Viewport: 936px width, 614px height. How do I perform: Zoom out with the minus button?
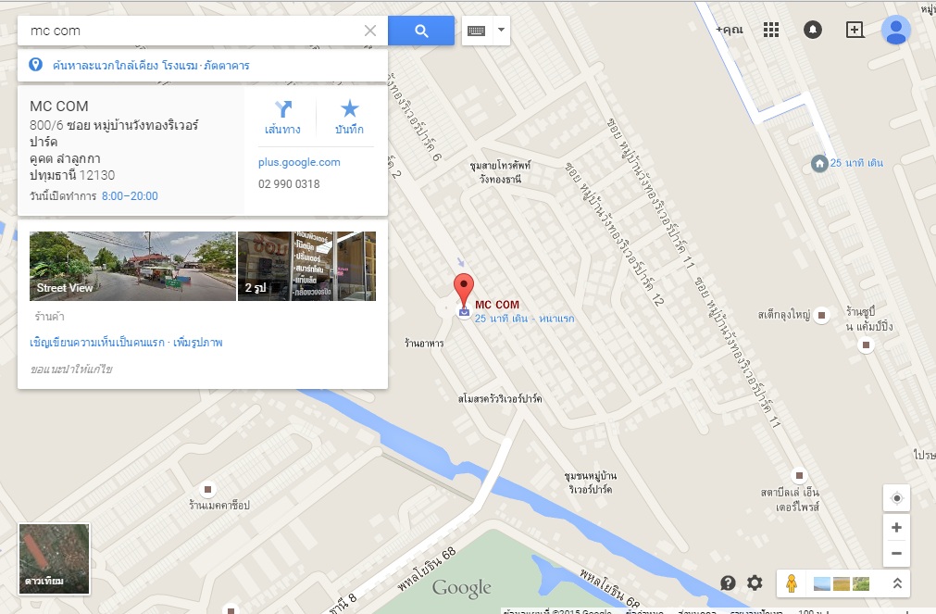[896, 553]
